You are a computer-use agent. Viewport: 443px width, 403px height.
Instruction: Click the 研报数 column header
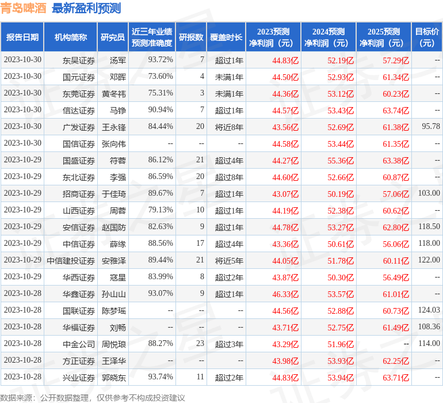191,37
